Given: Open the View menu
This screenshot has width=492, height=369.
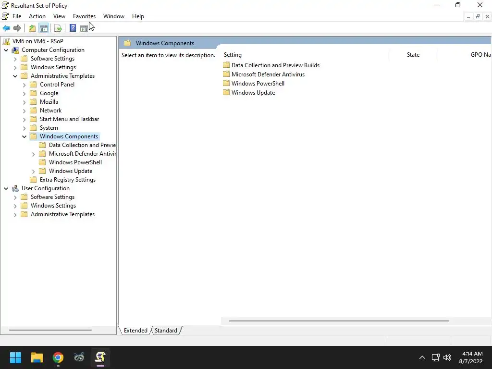Looking at the screenshot, I should pyautogui.click(x=59, y=16).
